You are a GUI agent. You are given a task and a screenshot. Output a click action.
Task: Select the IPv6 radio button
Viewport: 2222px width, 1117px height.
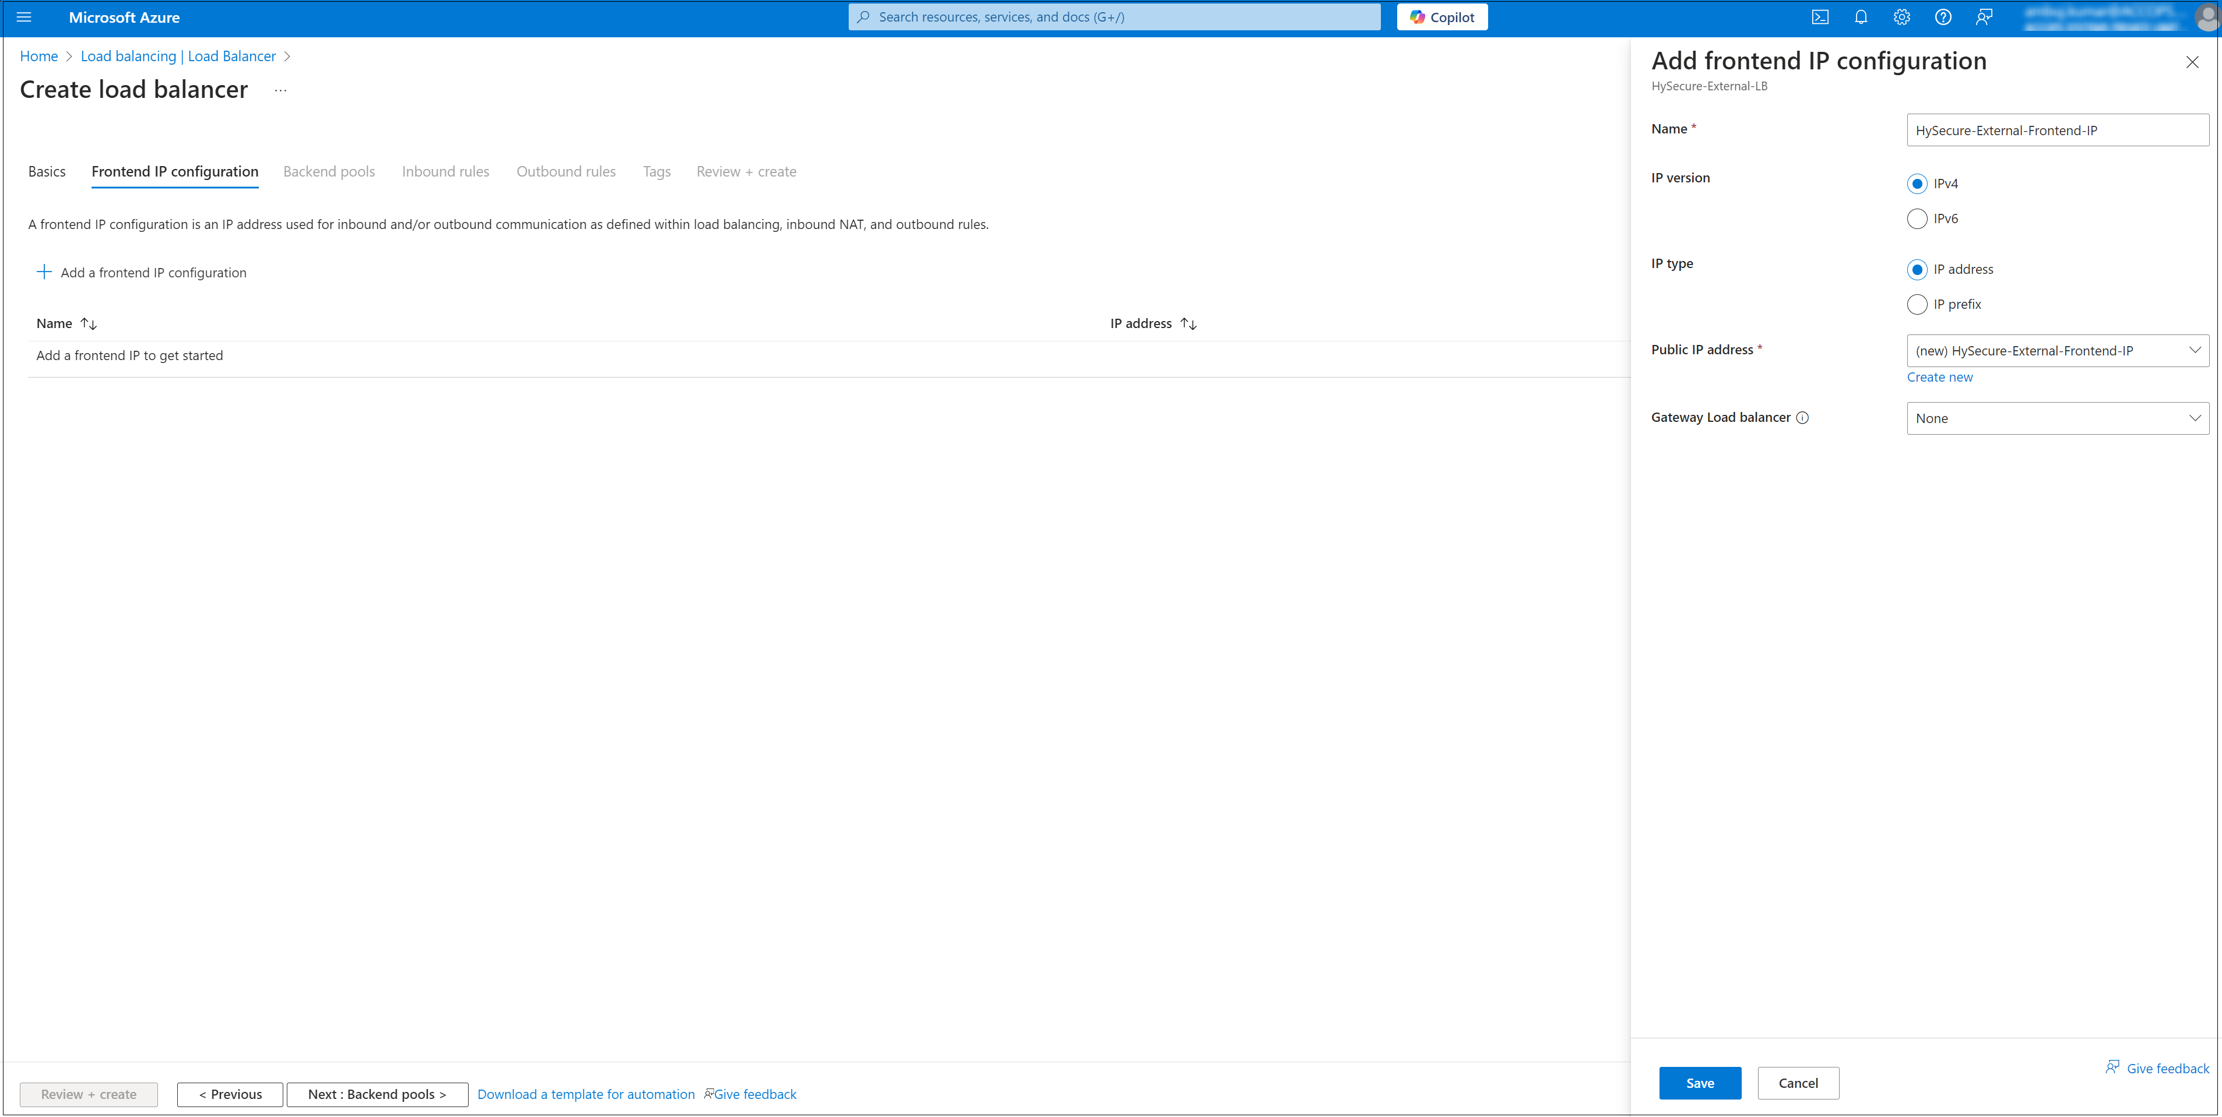[1917, 219]
